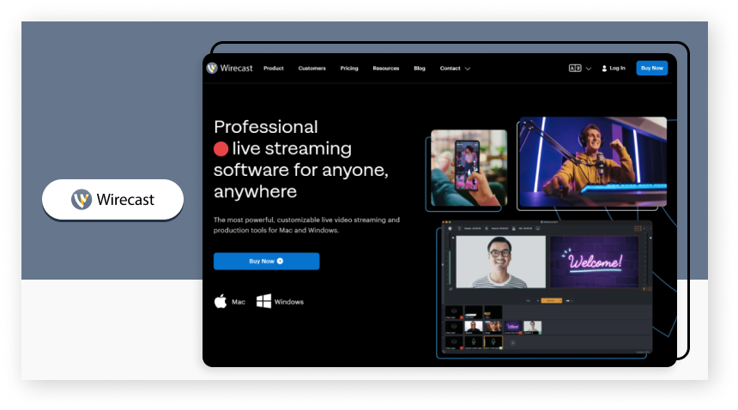Select the Welcome neon sign live pane
The width and height of the screenshot is (738, 410).
[595, 262]
